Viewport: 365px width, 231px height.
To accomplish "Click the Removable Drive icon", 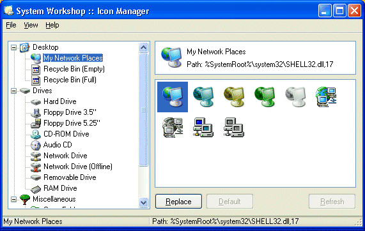I will pos(36,177).
